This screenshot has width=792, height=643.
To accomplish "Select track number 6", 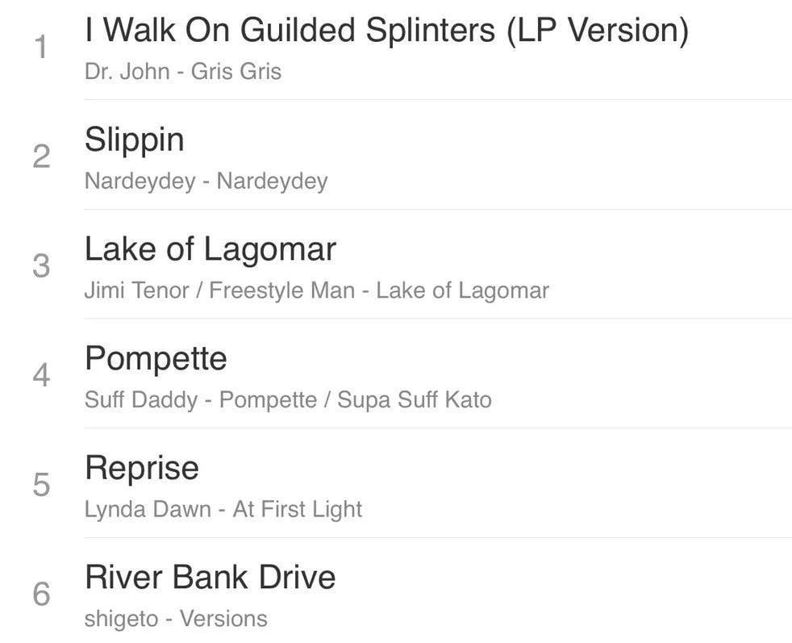I will (x=41, y=594).
